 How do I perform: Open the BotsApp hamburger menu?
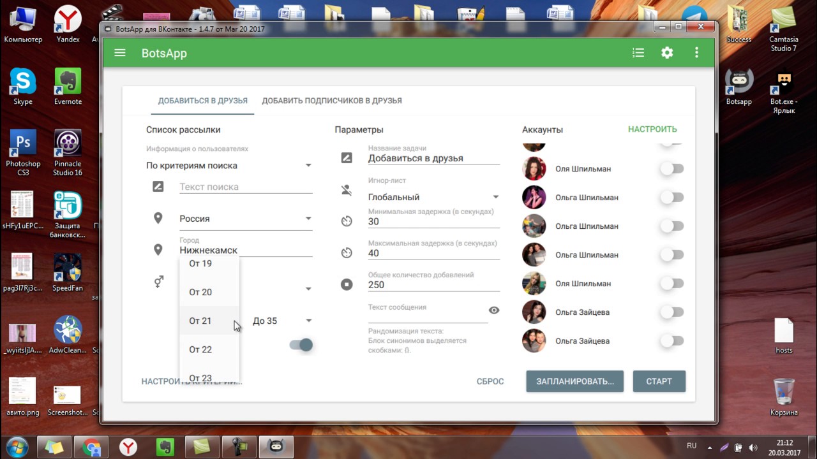coord(120,53)
